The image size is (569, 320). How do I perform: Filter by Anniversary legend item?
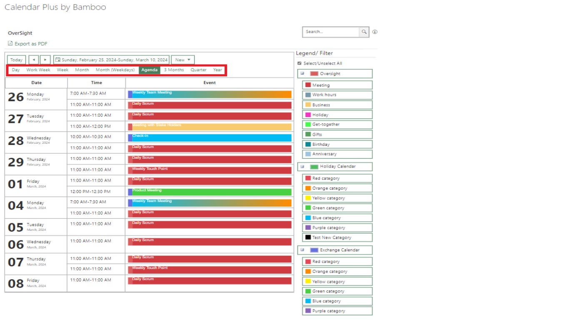tap(337, 154)
